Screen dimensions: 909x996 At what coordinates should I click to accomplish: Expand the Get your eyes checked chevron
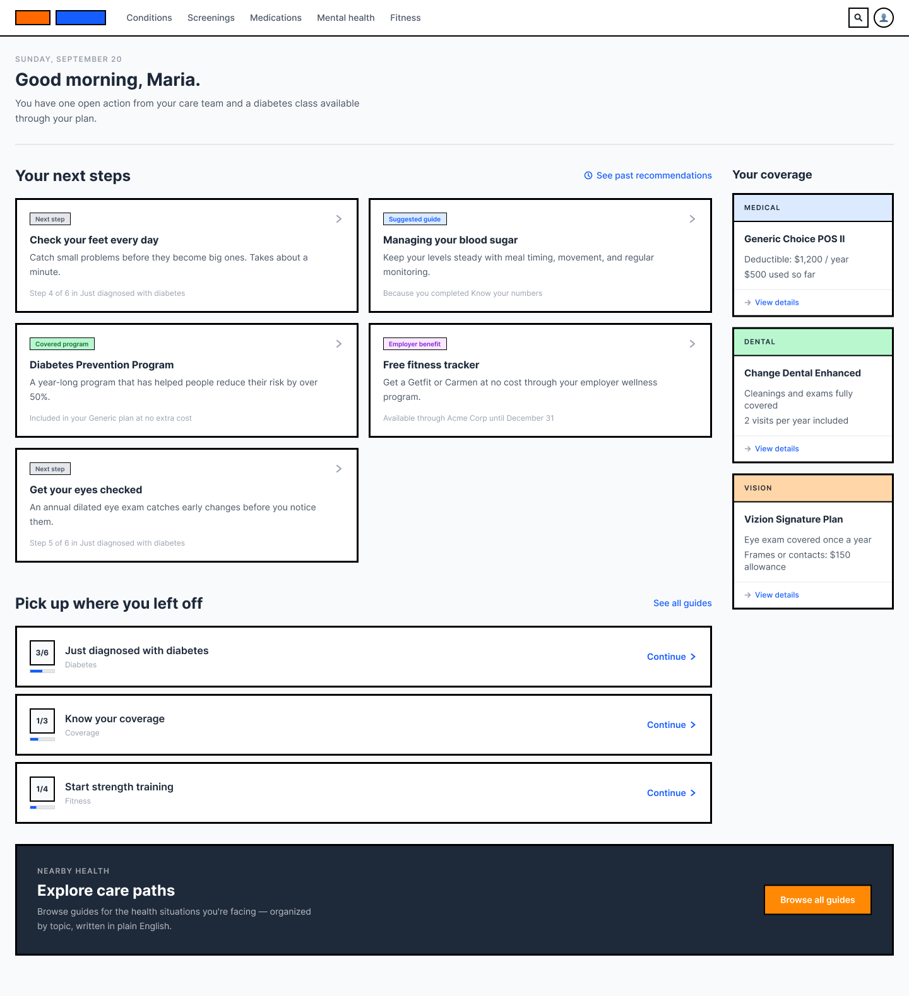[339, 469]
